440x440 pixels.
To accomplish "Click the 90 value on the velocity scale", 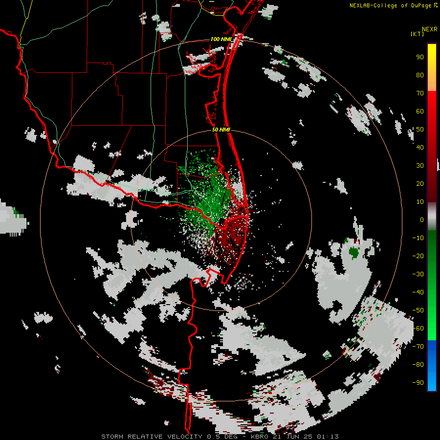I will [420, 57].
